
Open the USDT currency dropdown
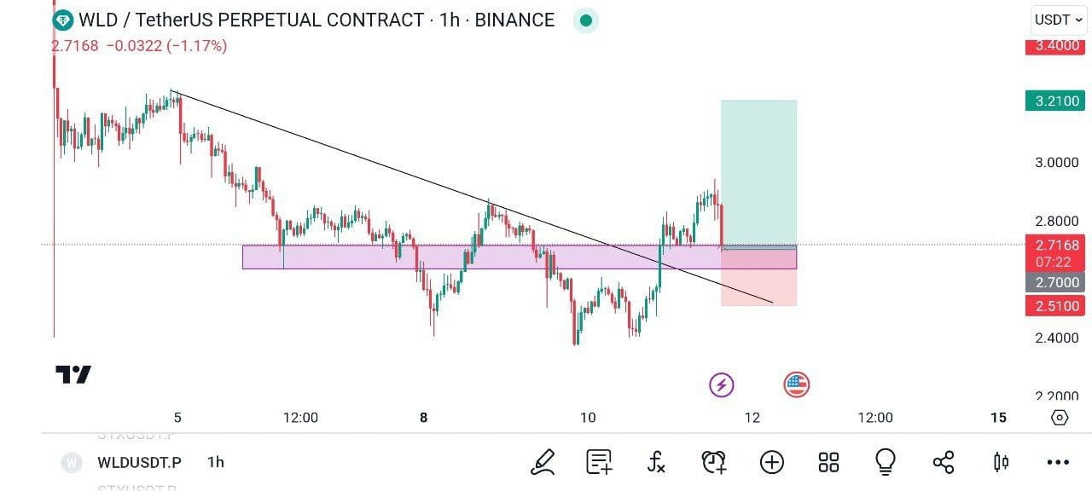[x=1055, y=20]
